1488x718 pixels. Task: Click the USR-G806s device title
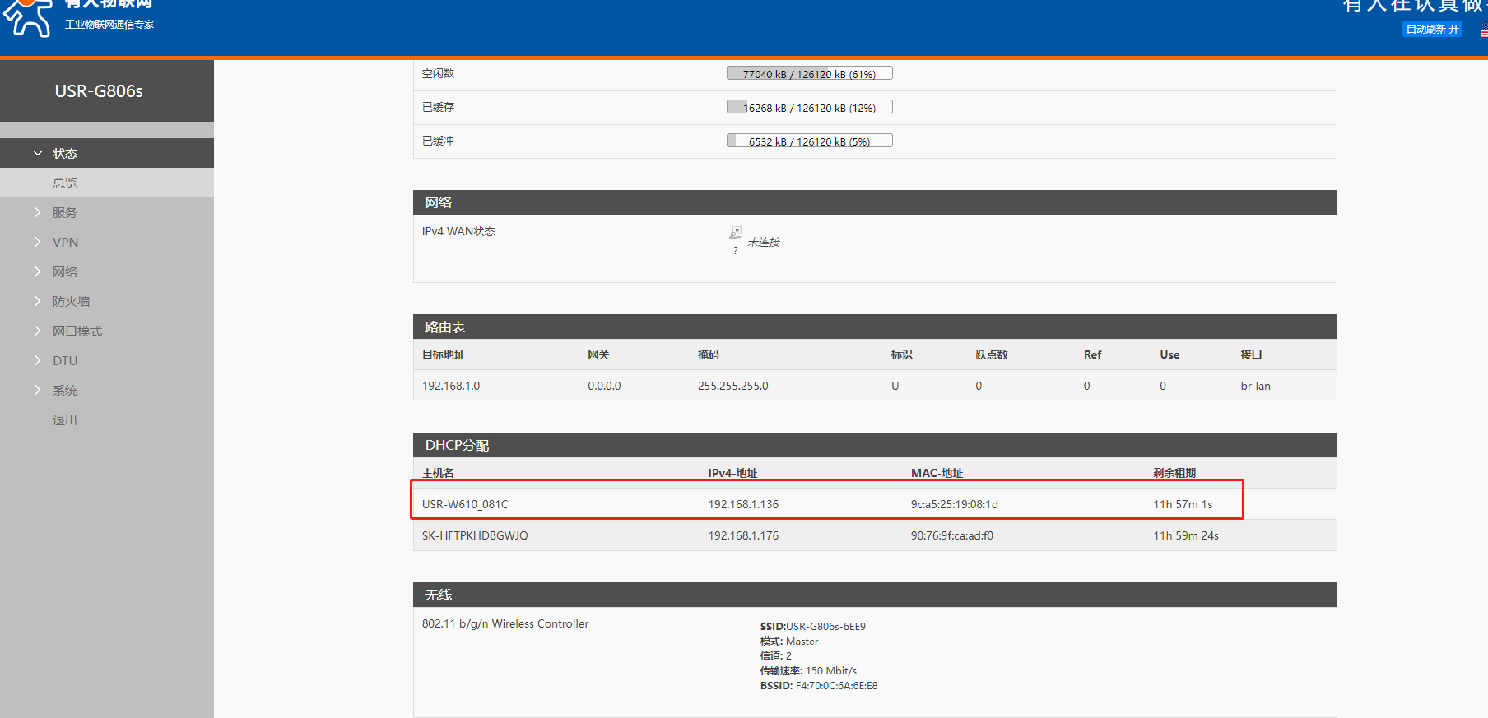pos(99,91)
